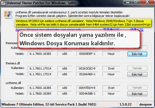Select themeui.dll Kullanılan version 6.1.7601.17514
This screenshot has height=108, width=155.
[x=40, y=68]
